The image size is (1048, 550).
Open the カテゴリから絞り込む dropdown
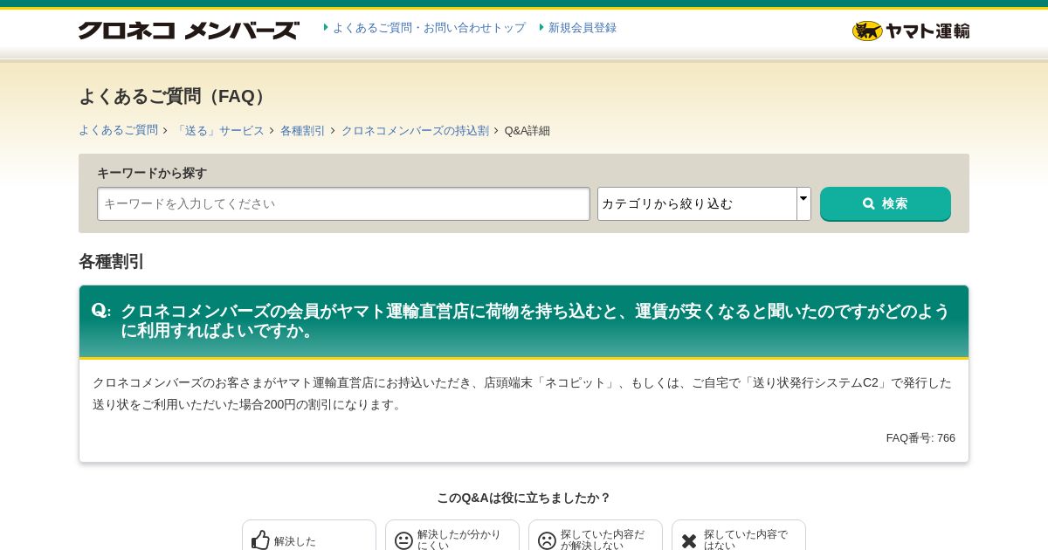(704, 203)
